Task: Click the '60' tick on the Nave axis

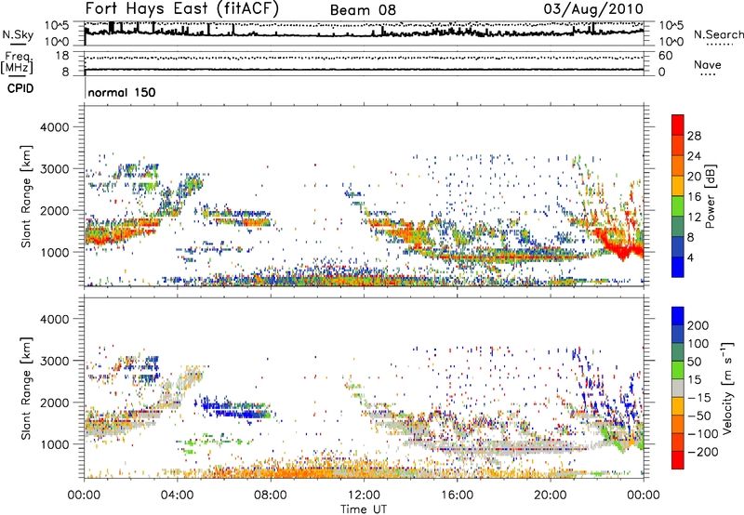Action: pyautogui.click(x=665, y=56)
